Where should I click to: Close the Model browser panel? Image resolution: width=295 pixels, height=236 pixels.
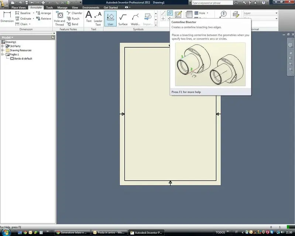(54, 33)
